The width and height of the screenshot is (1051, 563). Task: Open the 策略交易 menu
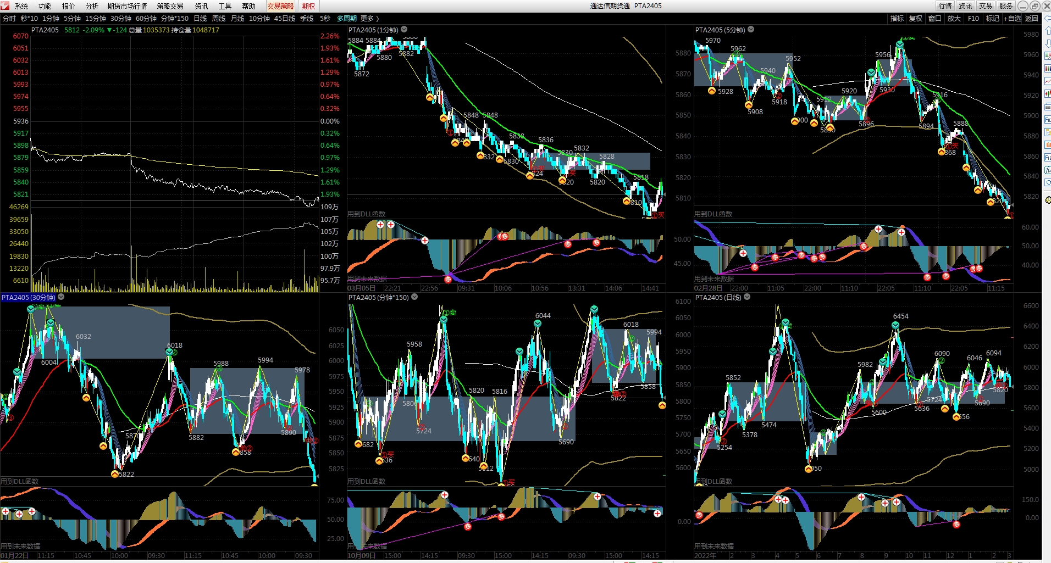tap(170, 6)
